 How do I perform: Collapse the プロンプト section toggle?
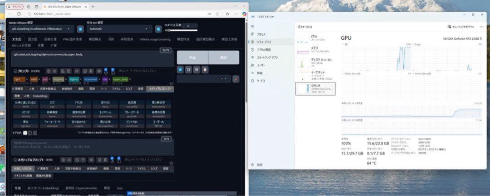click(15, 71)
